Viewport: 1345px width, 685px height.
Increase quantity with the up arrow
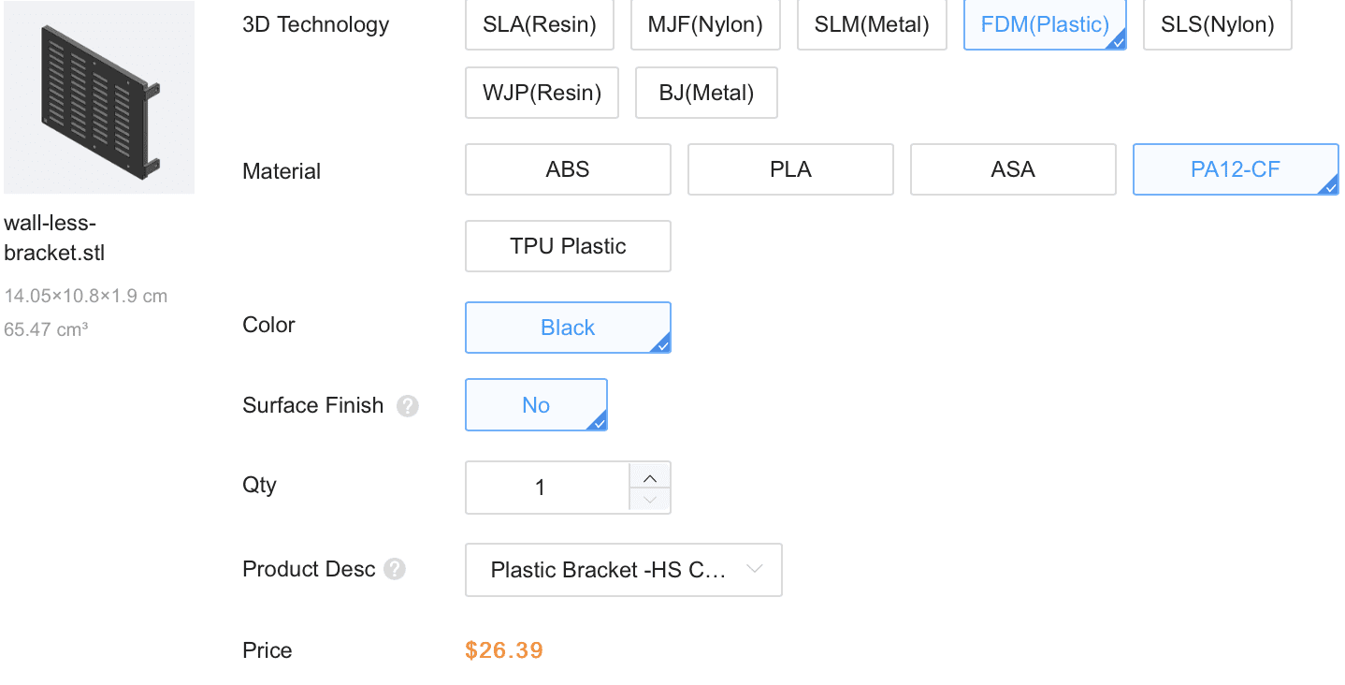pyautogui.click(x=650, y=476)
